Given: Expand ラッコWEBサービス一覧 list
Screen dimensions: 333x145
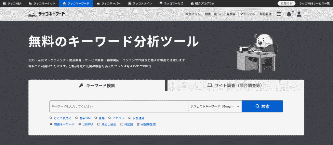Looking at the screenshot, I should click(314, 3).
